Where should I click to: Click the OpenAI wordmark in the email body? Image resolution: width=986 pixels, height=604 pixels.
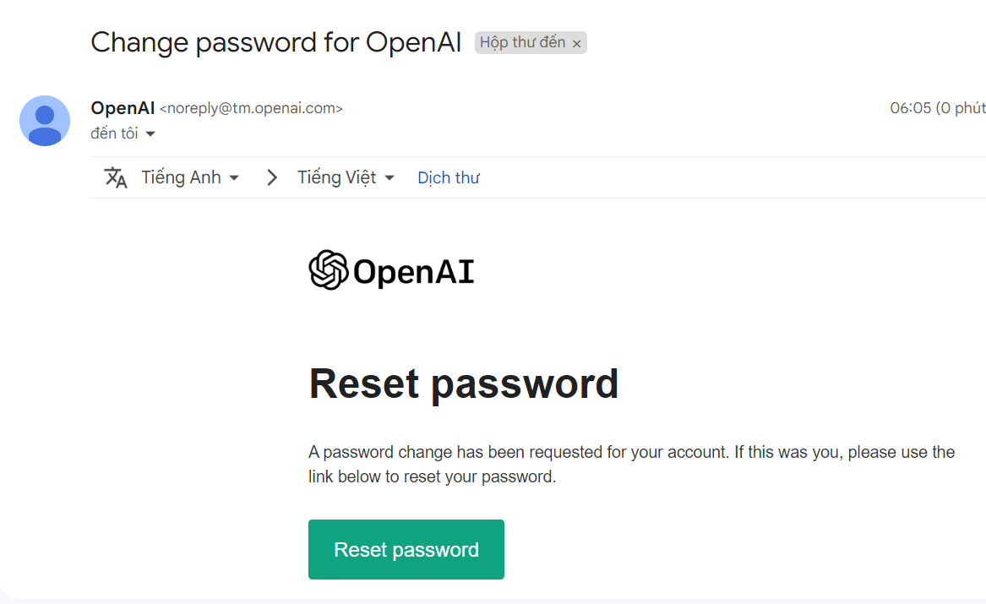tap(413, 272)
